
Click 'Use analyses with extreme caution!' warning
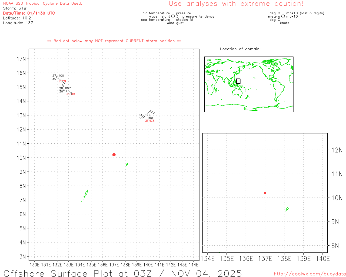coord(236,4)
